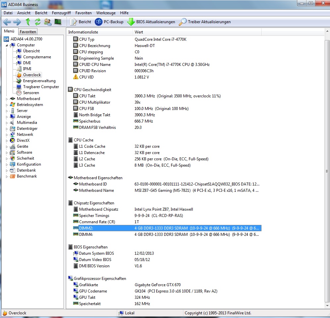330x318 pixels.
Task: Expand the Motherboard tree node
Action: 7,99
